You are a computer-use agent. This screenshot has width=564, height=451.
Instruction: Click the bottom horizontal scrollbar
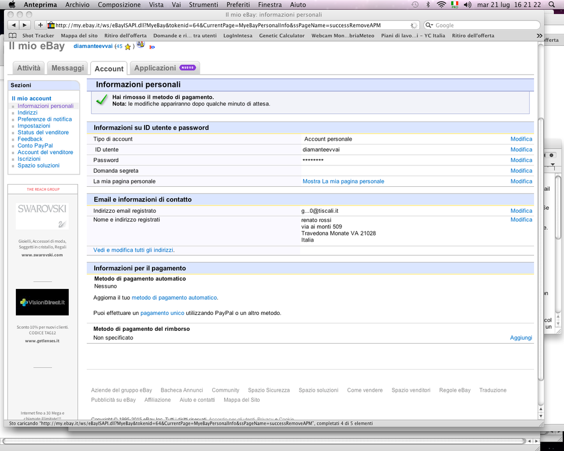(x=263, y=441)
